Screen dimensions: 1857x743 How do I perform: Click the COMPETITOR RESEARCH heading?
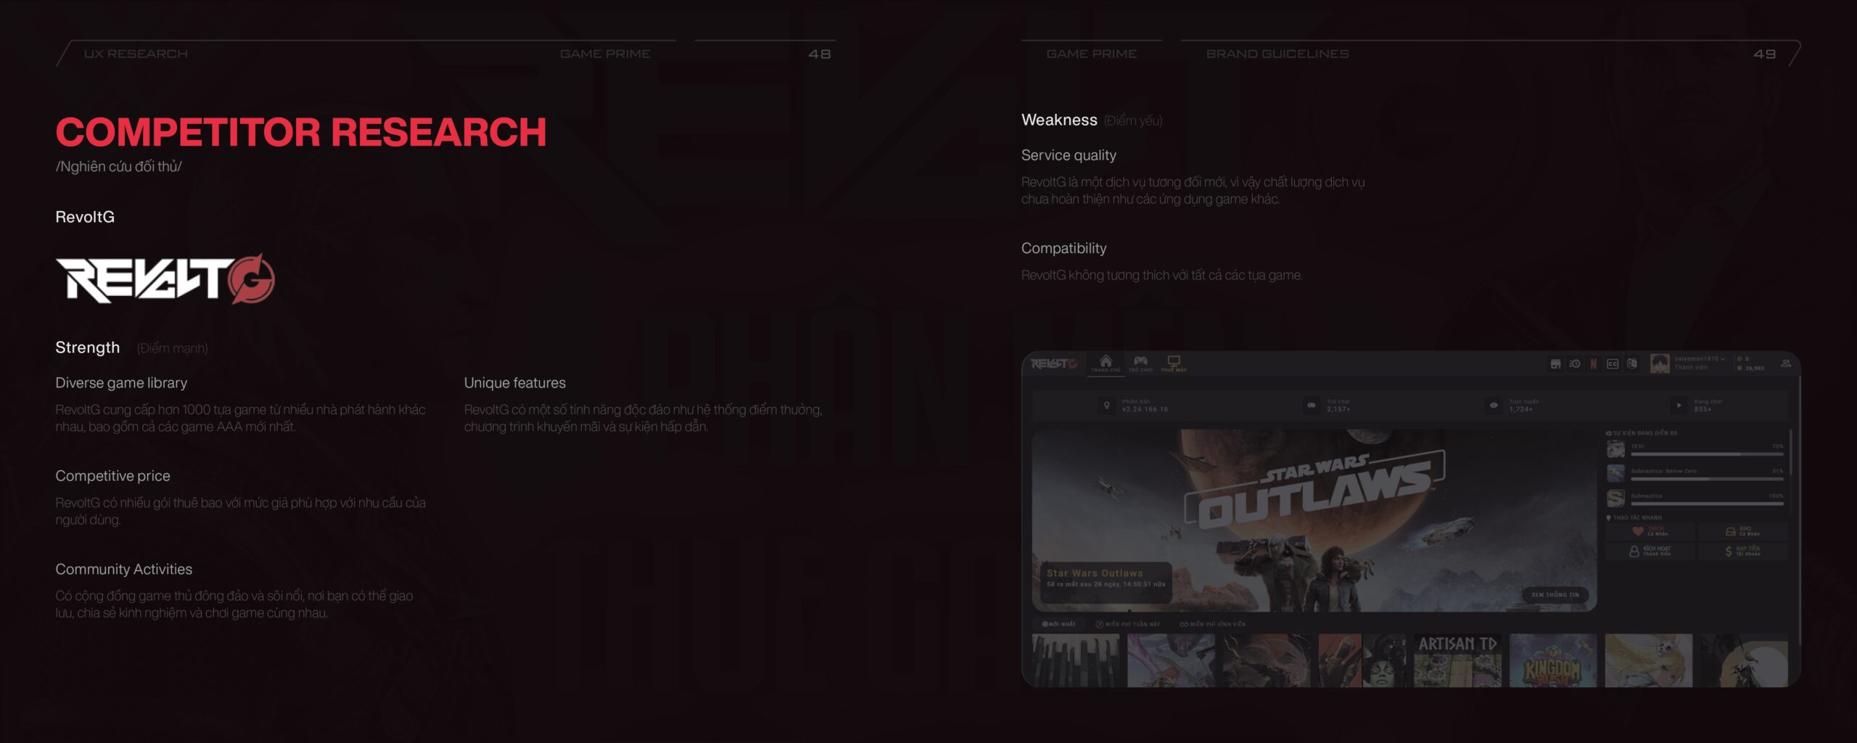coord(301,132)
